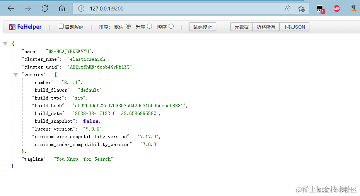Image resolution: width=360 pixels, height=196 pixels.
Task: View site information icon in address bar
Action: pos(81,9)
